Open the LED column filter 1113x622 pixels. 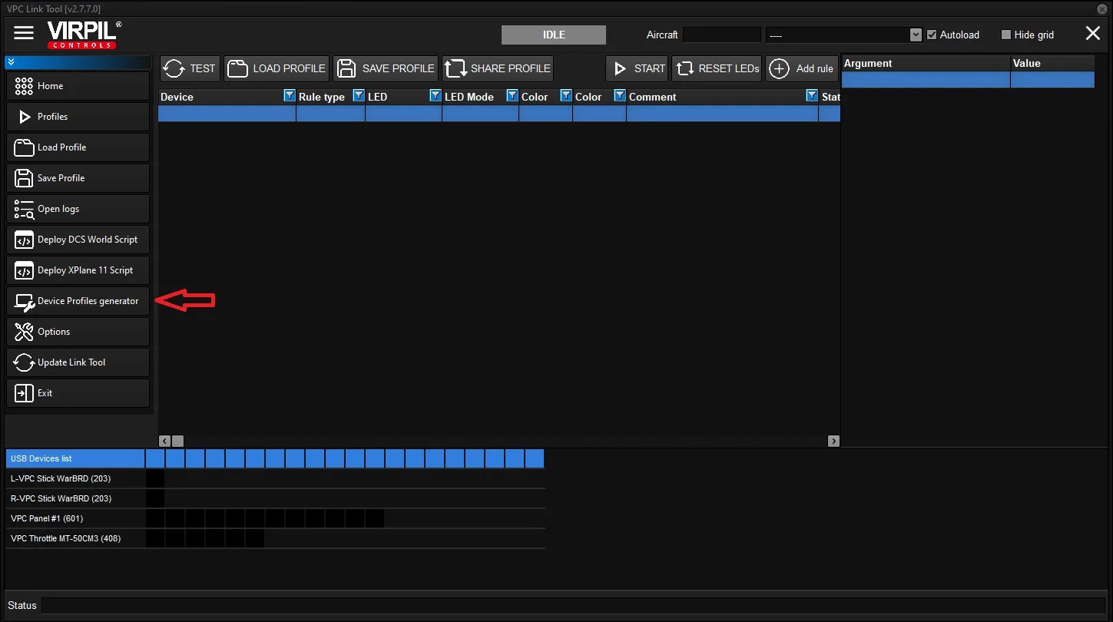(435, 96)
